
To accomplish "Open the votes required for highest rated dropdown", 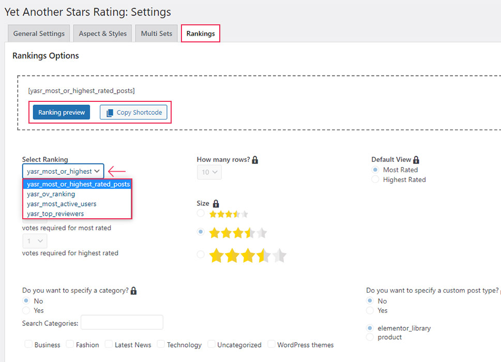I will [x=35, y=241].
